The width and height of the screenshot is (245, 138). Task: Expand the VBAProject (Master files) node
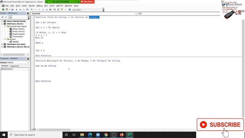2,47
